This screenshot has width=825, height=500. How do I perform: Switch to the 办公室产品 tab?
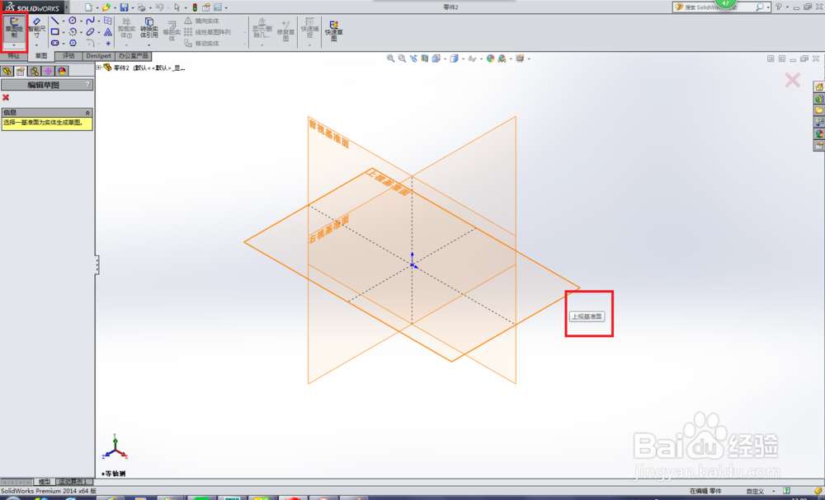133,56
